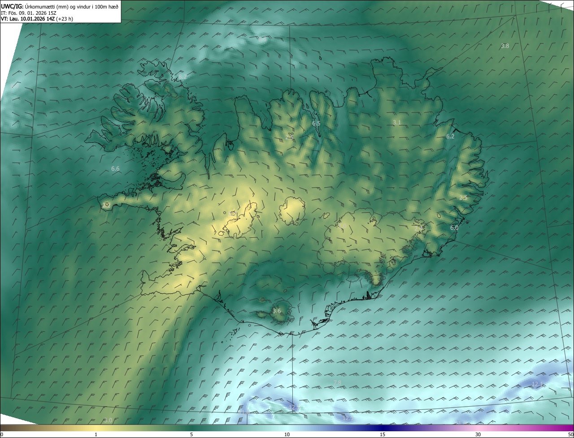Click the '6.0' value label in the southeast
The height and width of the screenshot is (438, 574).
pyautogui.click(x=454, y=228)
